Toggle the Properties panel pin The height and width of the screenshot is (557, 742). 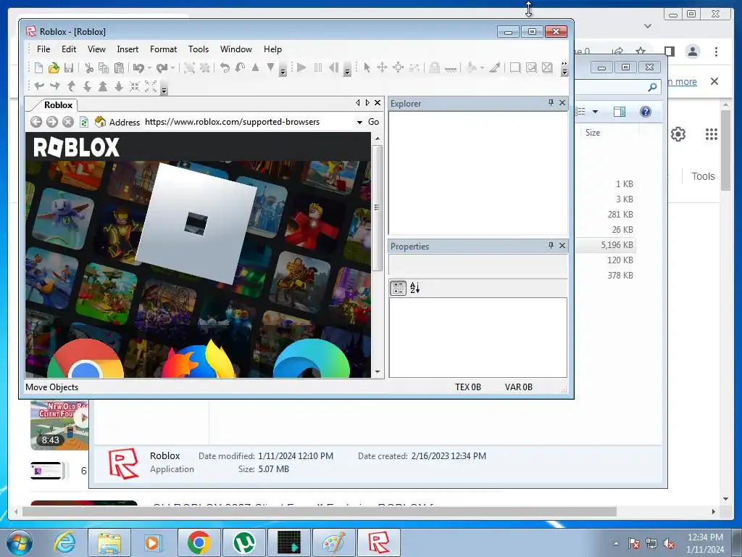tap(551, 245)
